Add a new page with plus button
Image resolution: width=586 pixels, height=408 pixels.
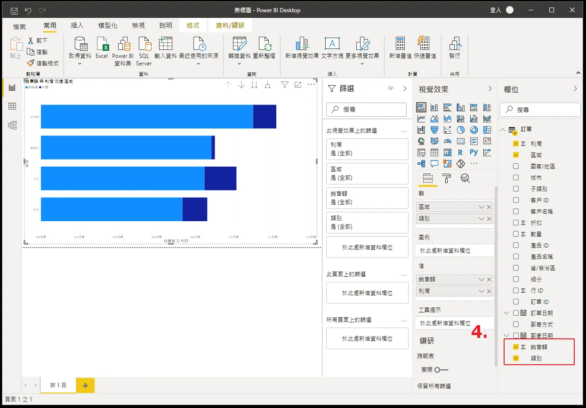tap(85, 385)
